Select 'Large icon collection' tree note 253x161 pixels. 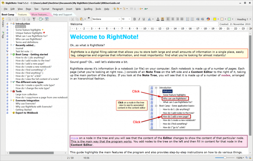pos(26,94)
